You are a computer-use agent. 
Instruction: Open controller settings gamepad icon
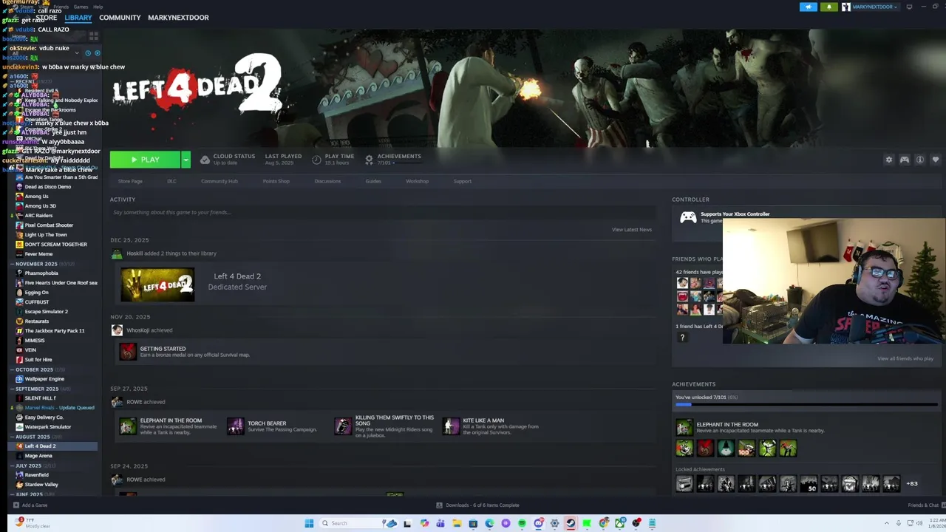coord(905,160)
